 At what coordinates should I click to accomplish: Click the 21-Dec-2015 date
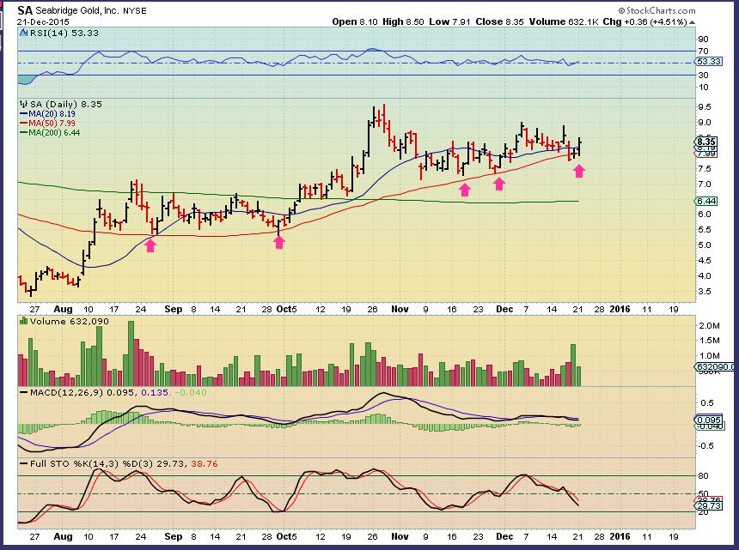coord(43,22)
